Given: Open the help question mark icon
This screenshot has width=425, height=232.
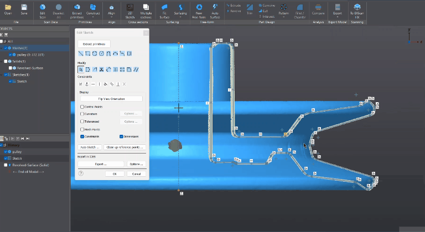Looking at the screenshot, I should click(x=81, y=173).
